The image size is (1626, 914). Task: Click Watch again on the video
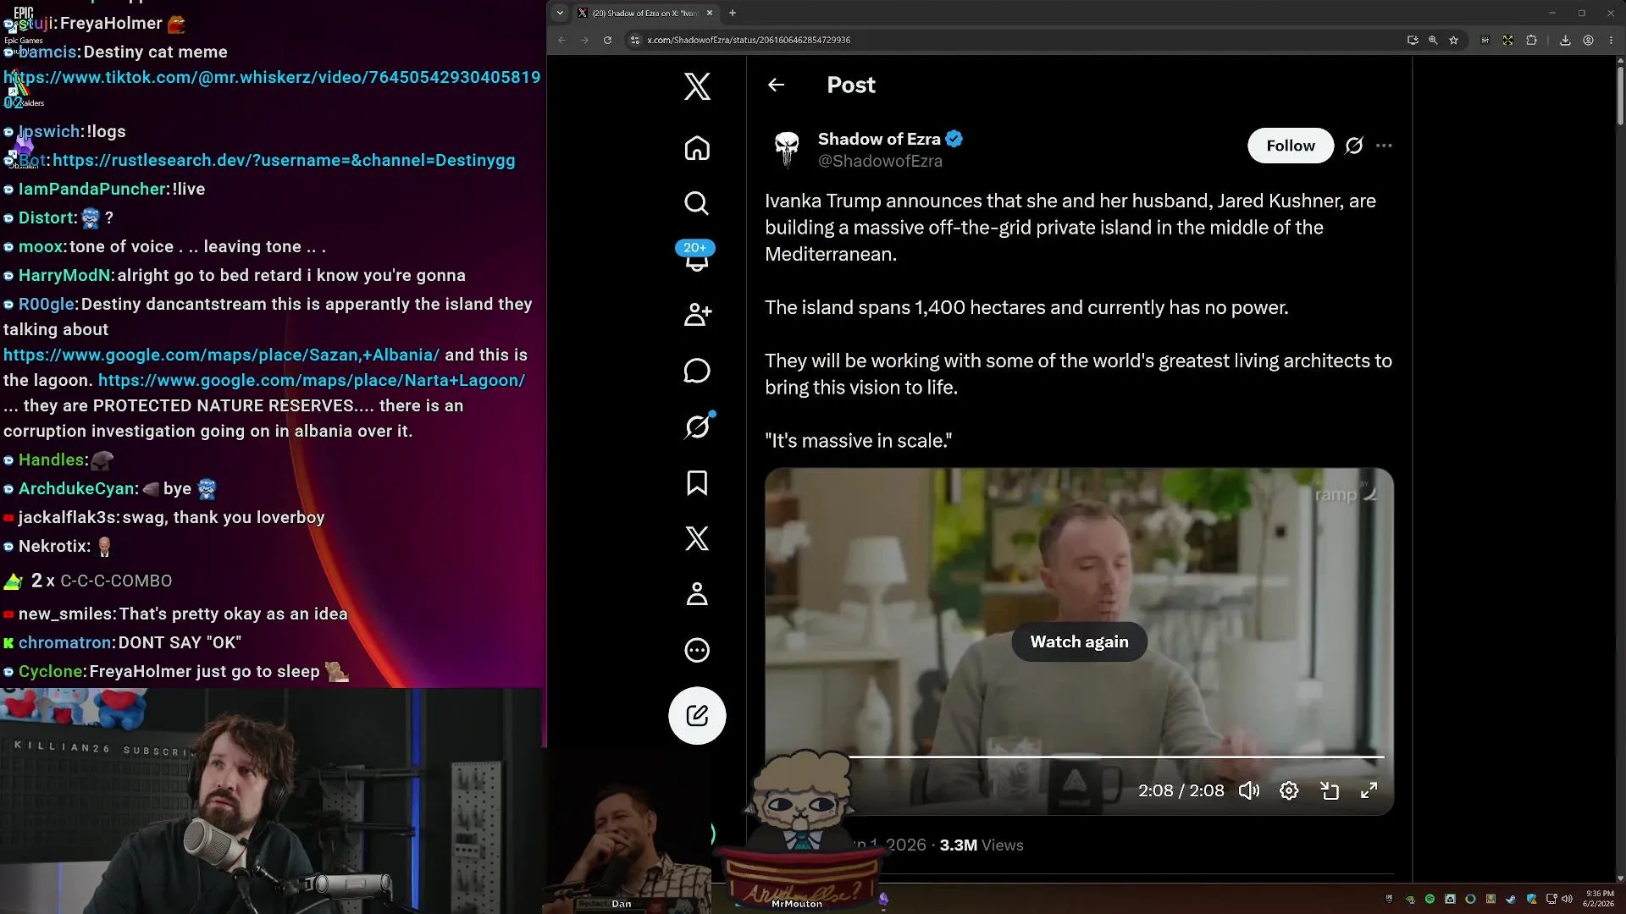[x=1079, y=641]
